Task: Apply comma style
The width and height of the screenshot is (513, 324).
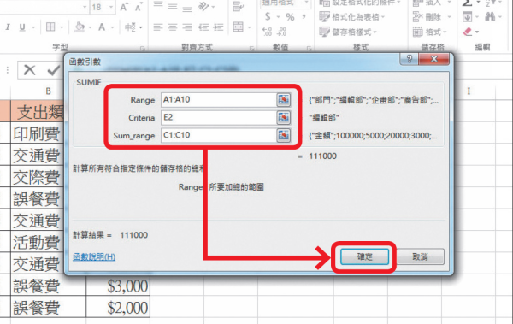Action: pos(304,16)
